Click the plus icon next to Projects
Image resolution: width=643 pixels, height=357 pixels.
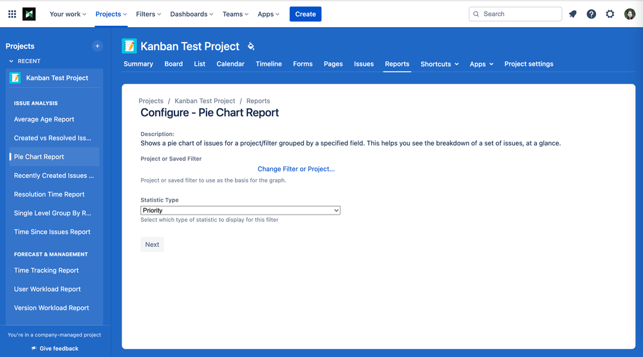(x=97, y=46)
